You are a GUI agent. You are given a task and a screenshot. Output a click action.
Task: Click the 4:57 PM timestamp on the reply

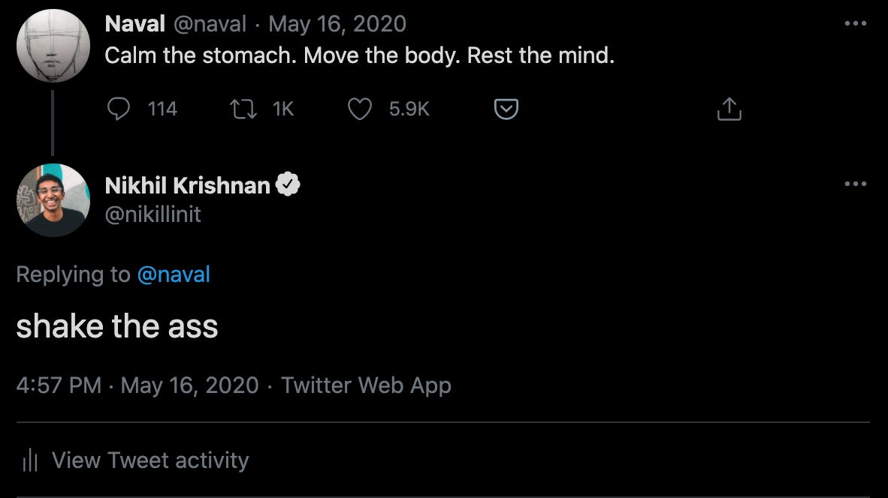(59, 385)
